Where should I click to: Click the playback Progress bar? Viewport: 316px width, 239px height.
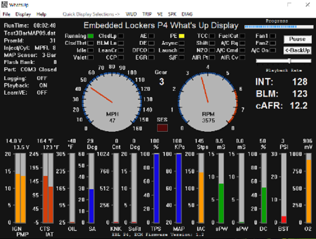click(277, 26)
